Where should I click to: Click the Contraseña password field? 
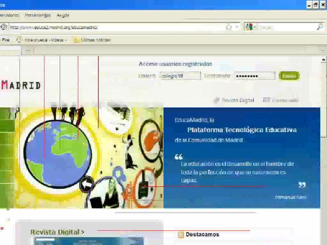[255, 76]
